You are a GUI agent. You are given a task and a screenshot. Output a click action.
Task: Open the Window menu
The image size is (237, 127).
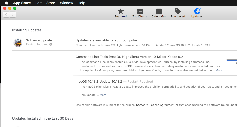tap(66, 3)
